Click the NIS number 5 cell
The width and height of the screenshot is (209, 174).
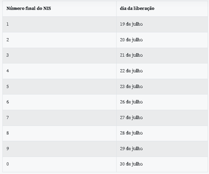(x=8, y=86)
